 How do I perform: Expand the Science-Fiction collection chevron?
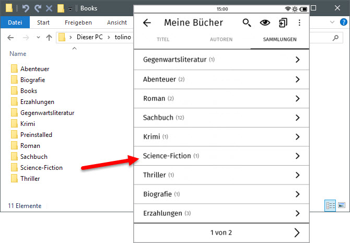coord(297,156)
